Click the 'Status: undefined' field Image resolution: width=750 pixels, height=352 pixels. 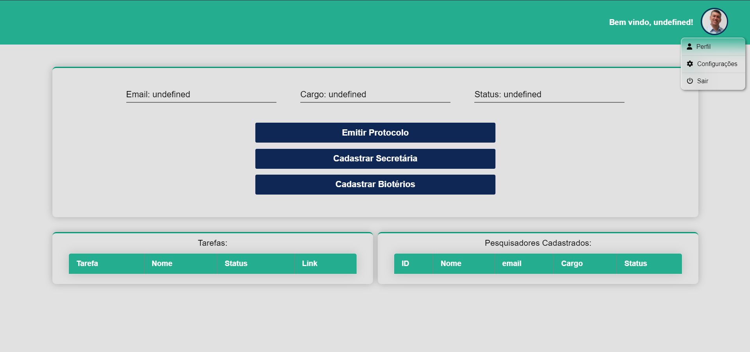[549, 95]
